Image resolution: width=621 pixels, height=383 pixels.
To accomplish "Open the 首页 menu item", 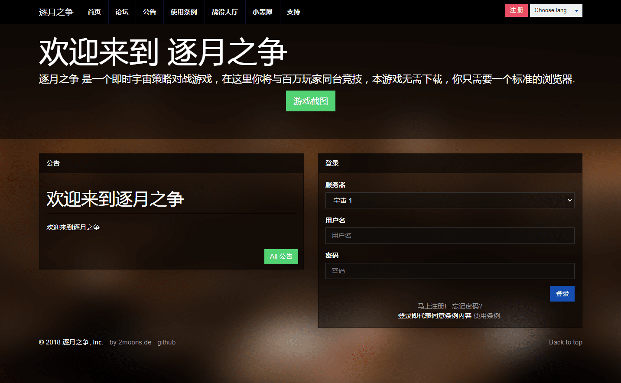I will point(94,12).
